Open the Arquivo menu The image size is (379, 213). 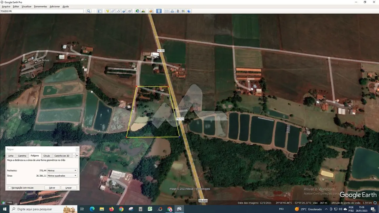click(6, 7)
